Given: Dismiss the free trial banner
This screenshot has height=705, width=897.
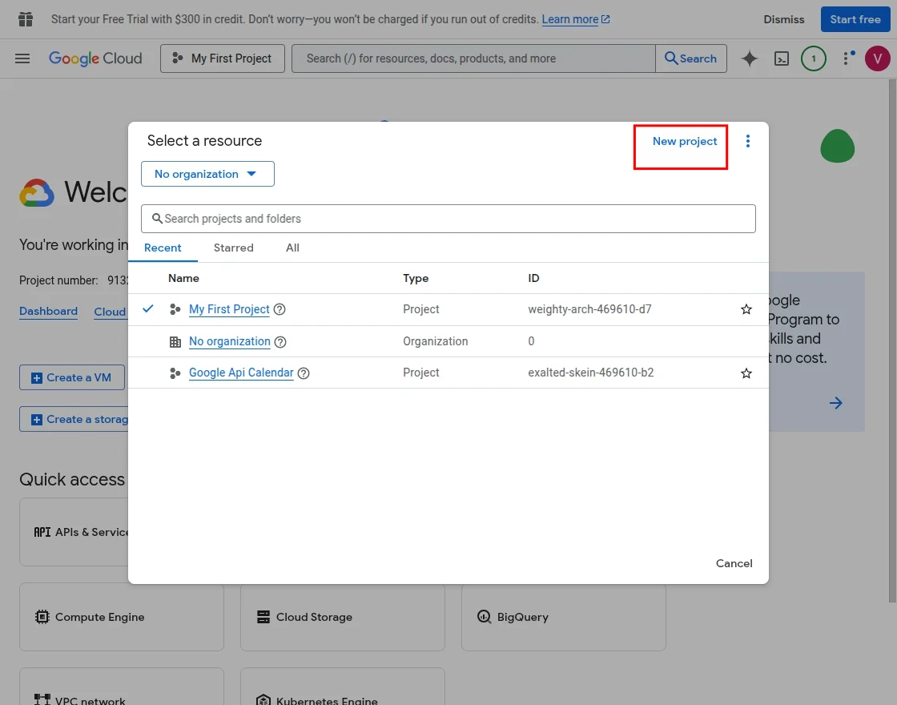Looking at the screenshot, I should 783,19.
